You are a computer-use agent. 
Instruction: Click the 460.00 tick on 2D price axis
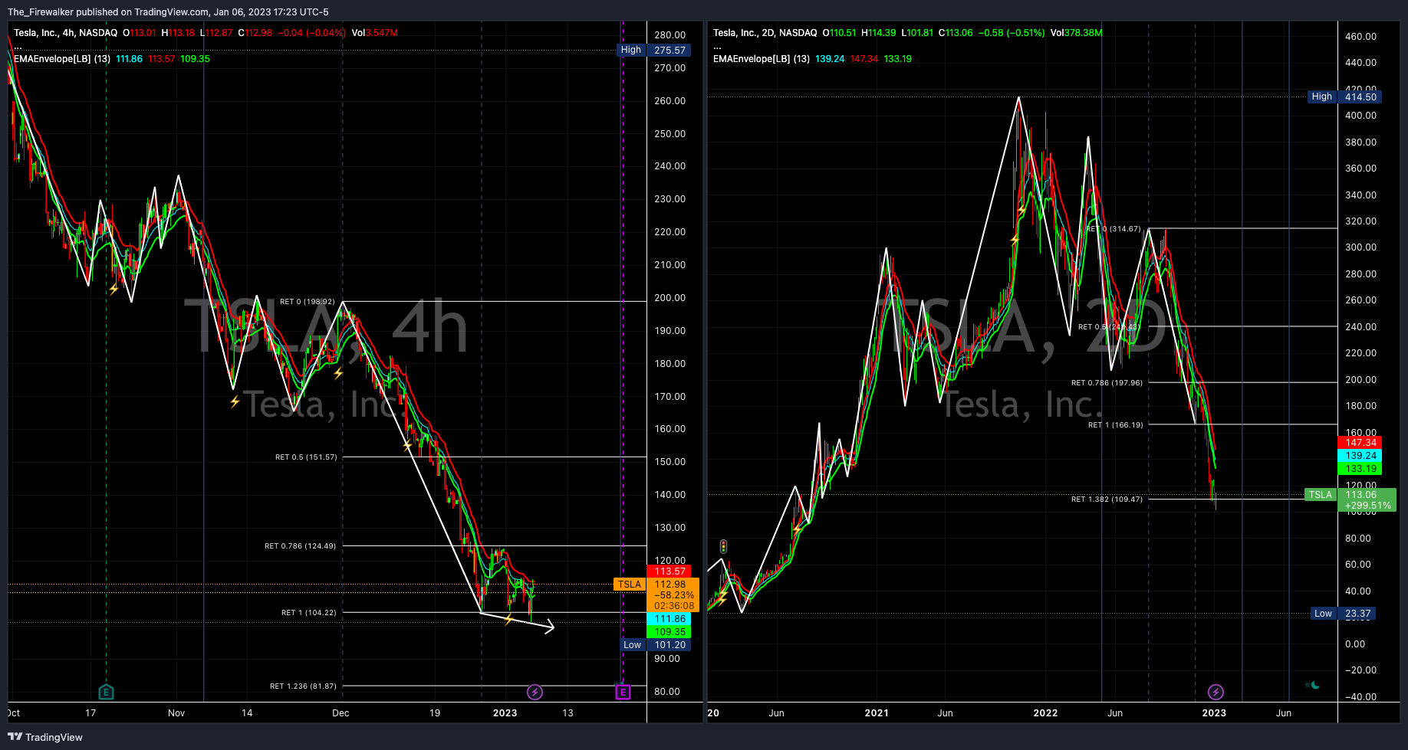pos(1360,37)
